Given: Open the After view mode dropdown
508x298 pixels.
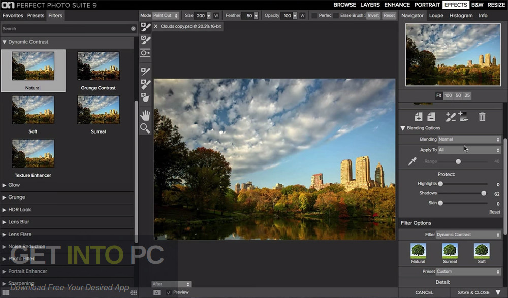Looking at the screenshot, I should pos(171,284).
